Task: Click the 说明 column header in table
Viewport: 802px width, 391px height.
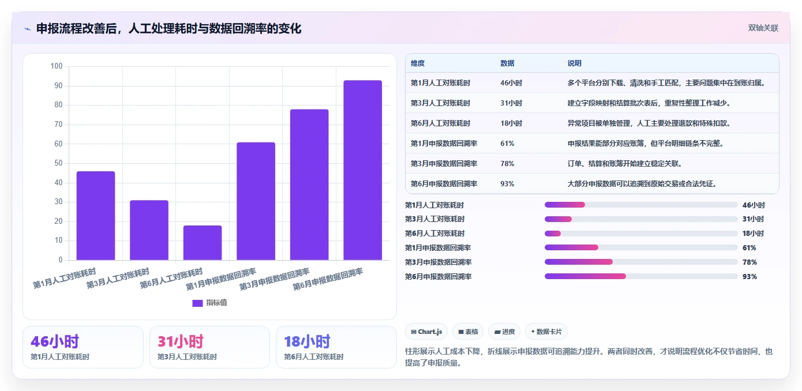Action: [575, 63]
